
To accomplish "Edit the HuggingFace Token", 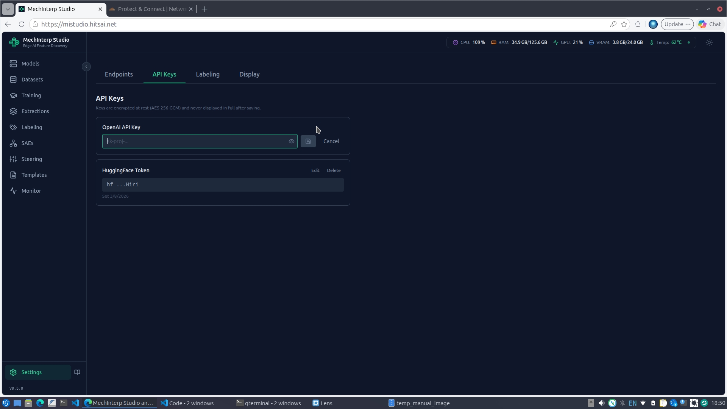I will coord(315,170).
